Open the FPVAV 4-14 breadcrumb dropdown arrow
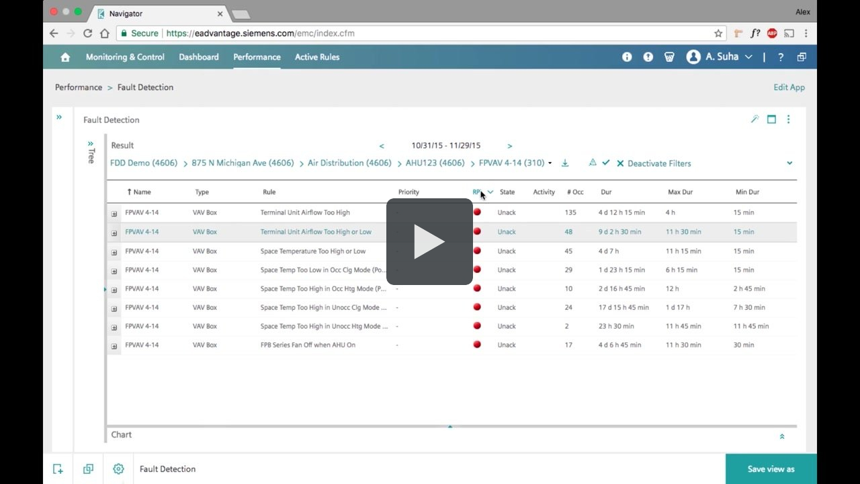Viewport: 860px width, 484px height. [x=550, y=163]
